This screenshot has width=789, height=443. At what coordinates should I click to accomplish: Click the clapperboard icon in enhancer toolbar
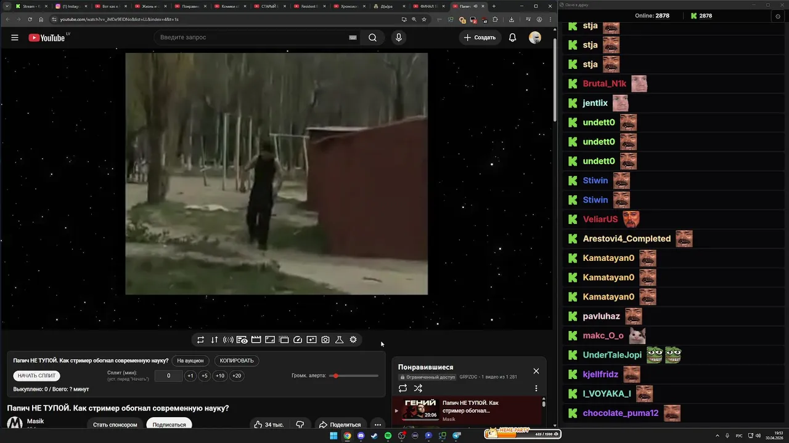256,340
